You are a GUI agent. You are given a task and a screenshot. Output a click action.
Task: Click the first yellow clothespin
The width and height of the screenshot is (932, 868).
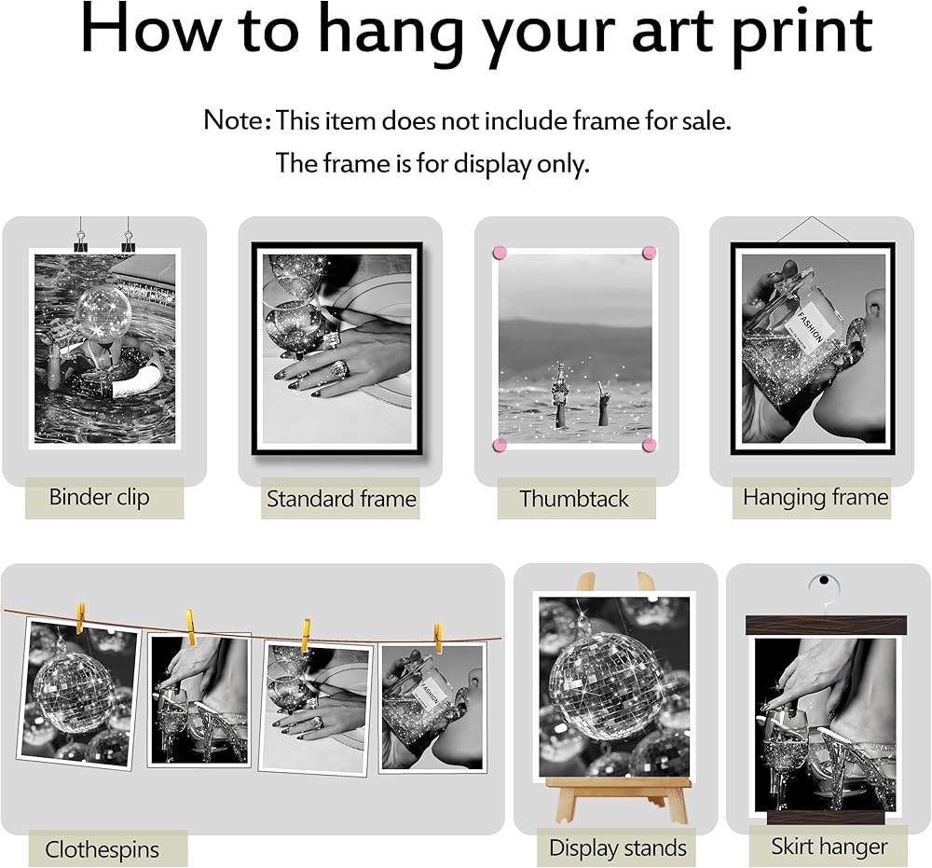click(80, 617)
